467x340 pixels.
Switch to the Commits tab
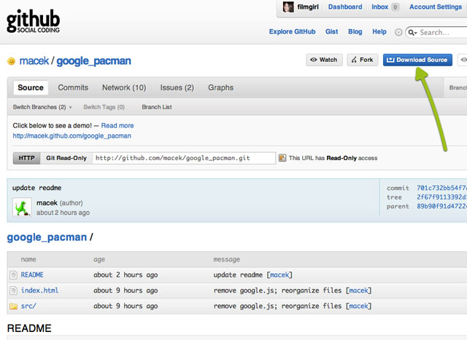73,87
